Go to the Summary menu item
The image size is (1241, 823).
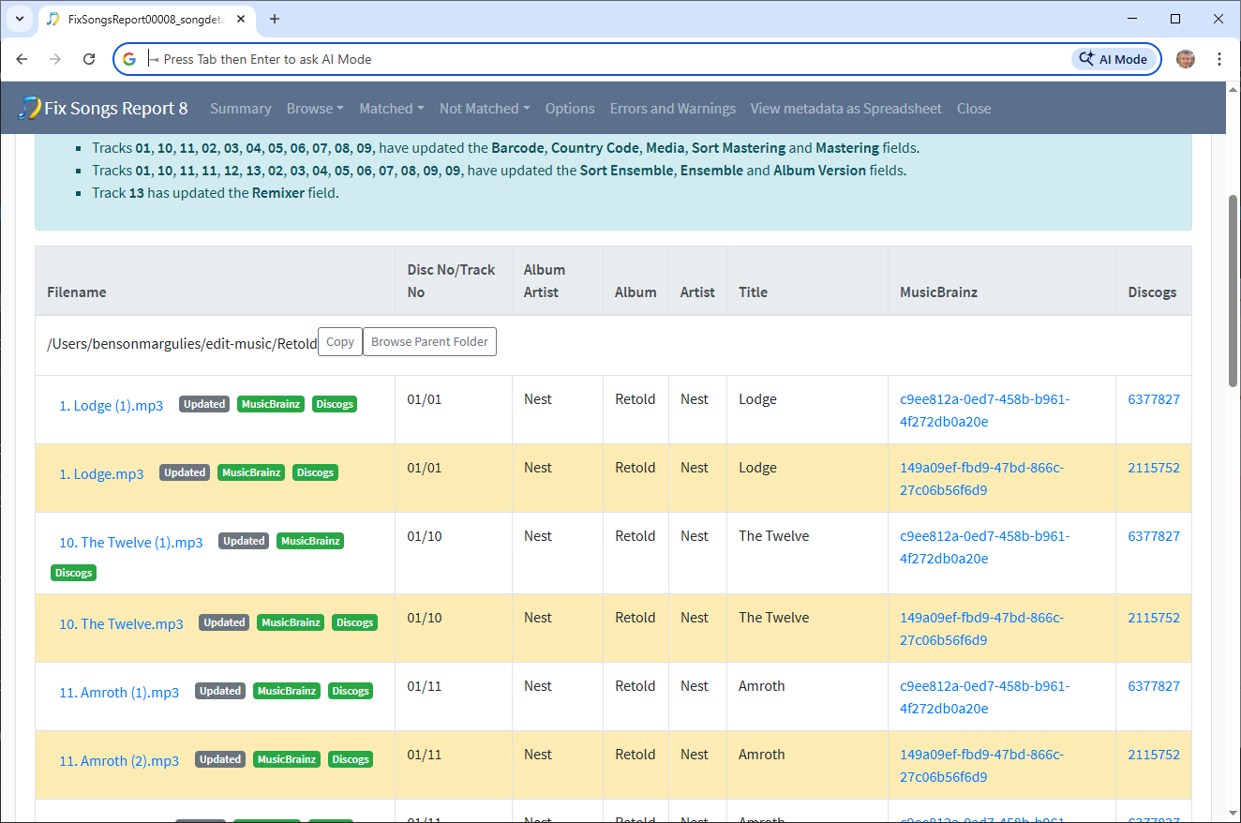tap(241, 109)
